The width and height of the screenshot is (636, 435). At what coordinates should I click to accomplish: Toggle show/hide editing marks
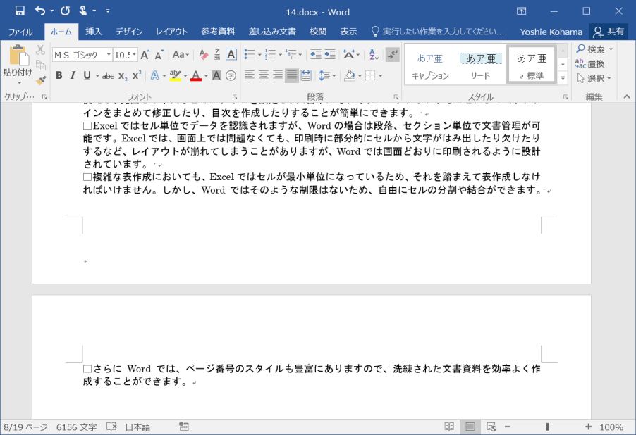(393, 54)
